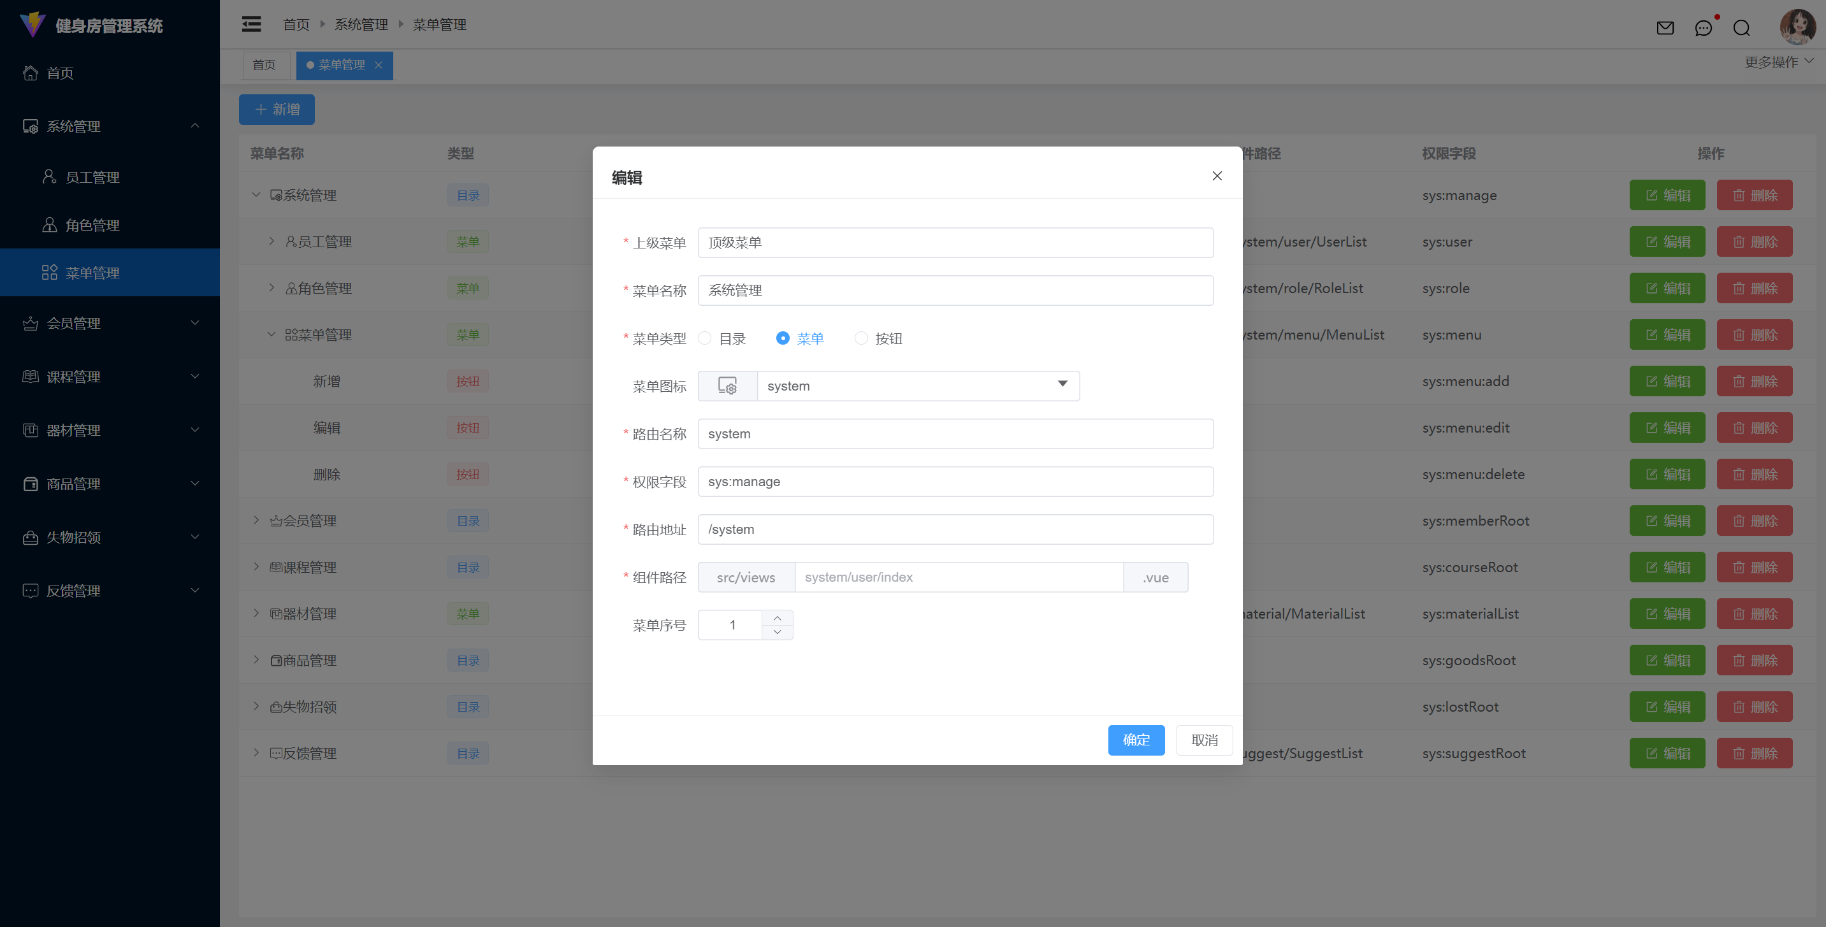The width and height of the screenshot is (1826, 927).
Task: Collapse the 系统管理 row in the menu table
Action: (256, 195)
